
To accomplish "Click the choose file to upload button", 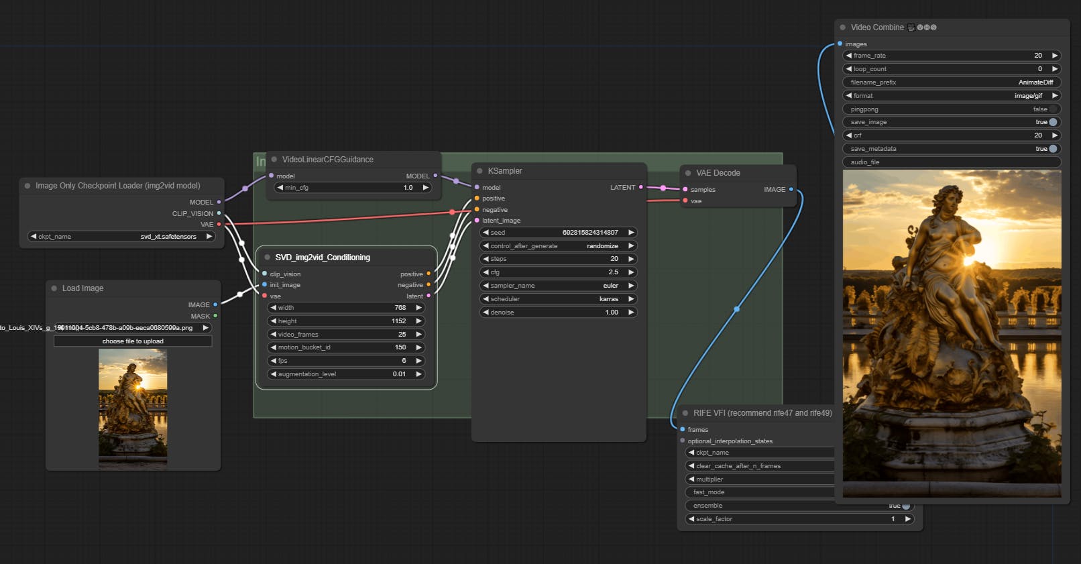I will click(x=133, y=341).
